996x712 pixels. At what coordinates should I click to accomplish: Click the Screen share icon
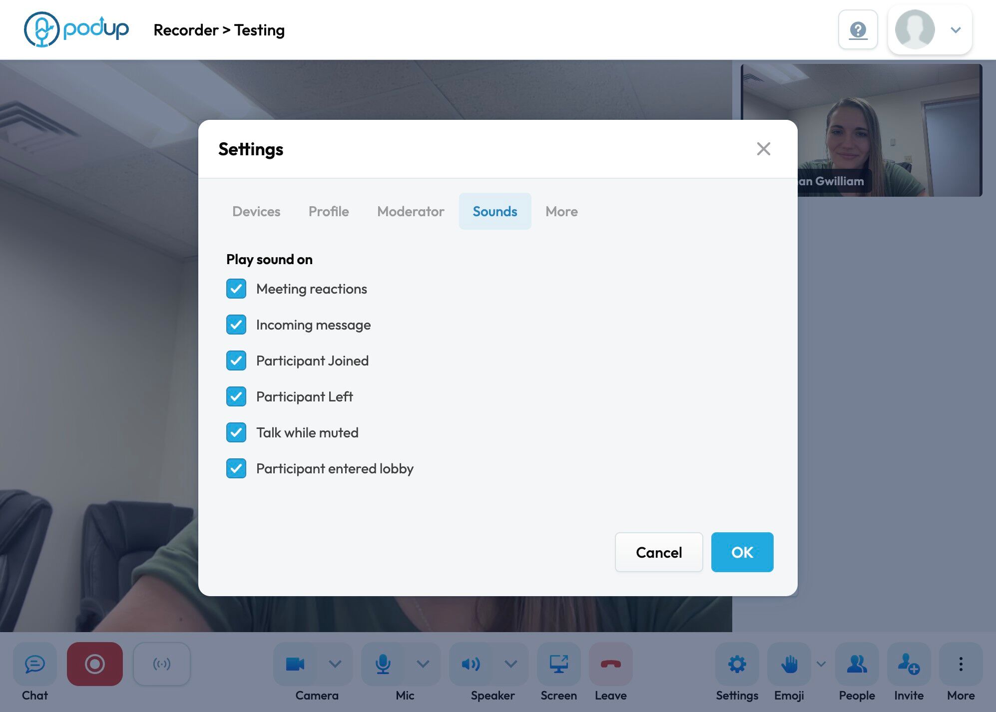[x=558, y=664]
